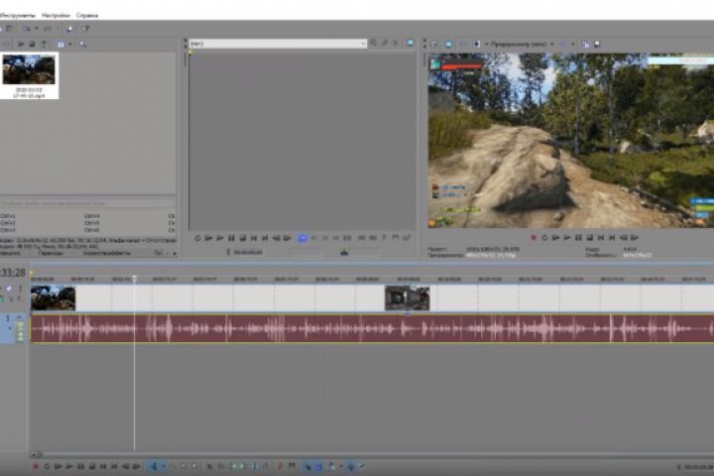Click the highlighted blue icon in trimmer transport
This screenshot has width=714, height=476.
pyautogui.click(x=301, y=238)
